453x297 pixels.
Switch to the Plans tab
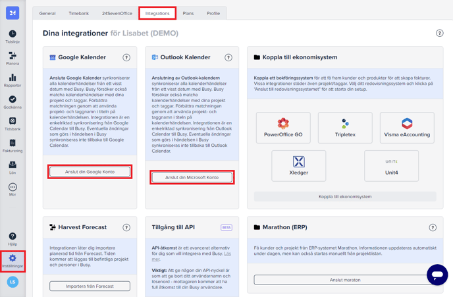(x=188, y=13)
